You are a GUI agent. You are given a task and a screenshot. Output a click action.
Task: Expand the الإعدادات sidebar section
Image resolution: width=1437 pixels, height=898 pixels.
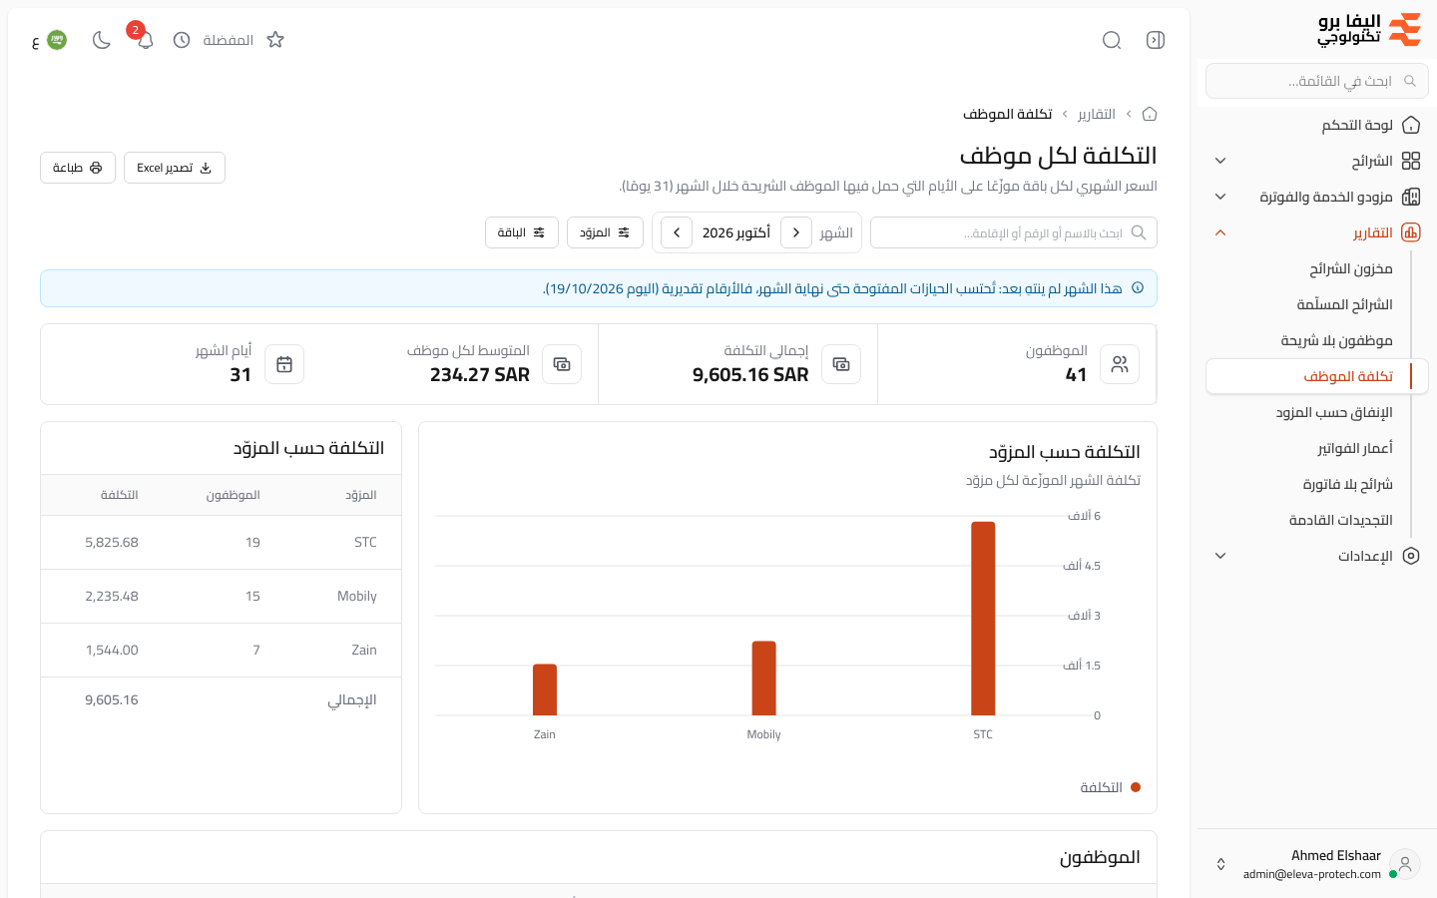point(1220,556)
